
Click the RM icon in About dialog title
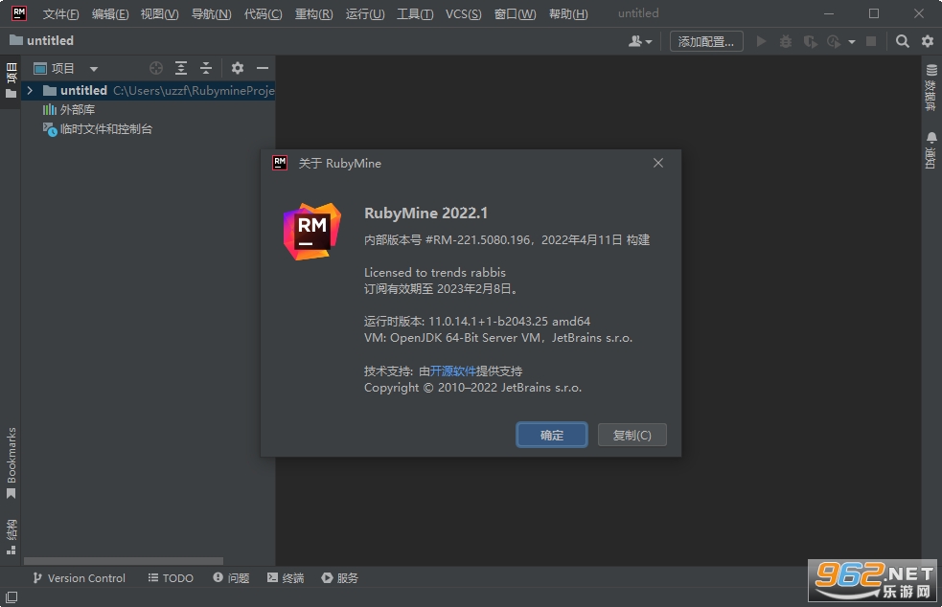point(280,163)
